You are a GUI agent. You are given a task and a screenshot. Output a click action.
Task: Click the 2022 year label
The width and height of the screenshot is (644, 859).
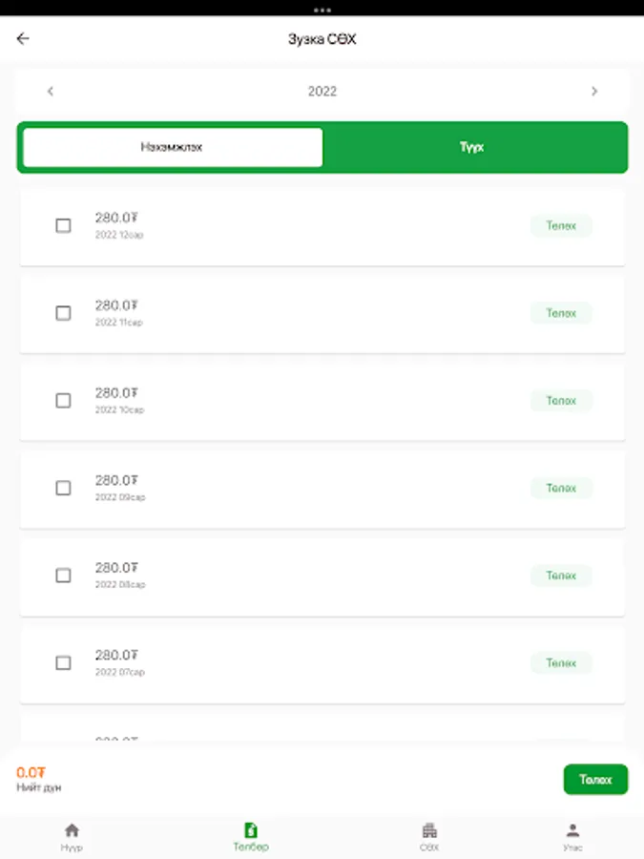tap(322, 92)
